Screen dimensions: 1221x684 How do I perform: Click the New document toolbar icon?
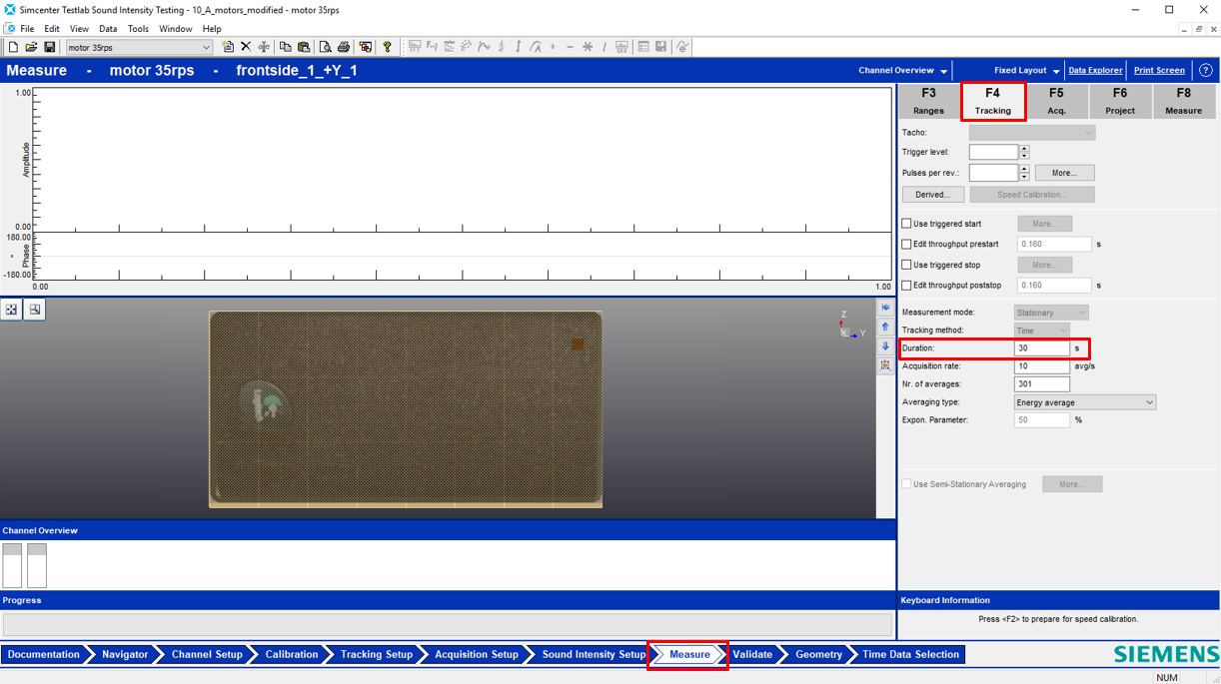[x=13, y=47]
